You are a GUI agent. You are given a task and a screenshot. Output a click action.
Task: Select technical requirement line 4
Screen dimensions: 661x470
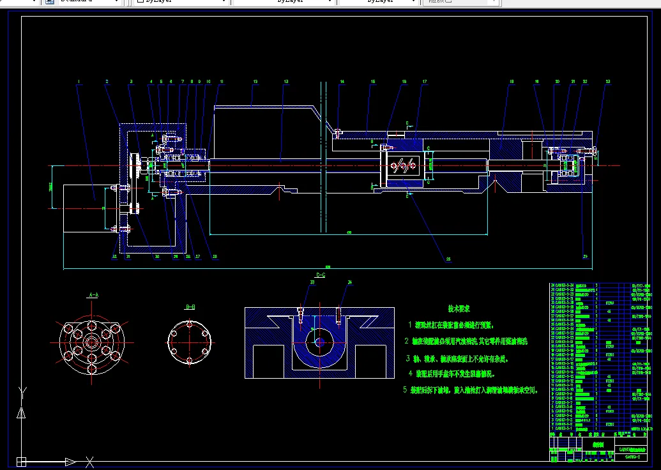coord(452,374)
